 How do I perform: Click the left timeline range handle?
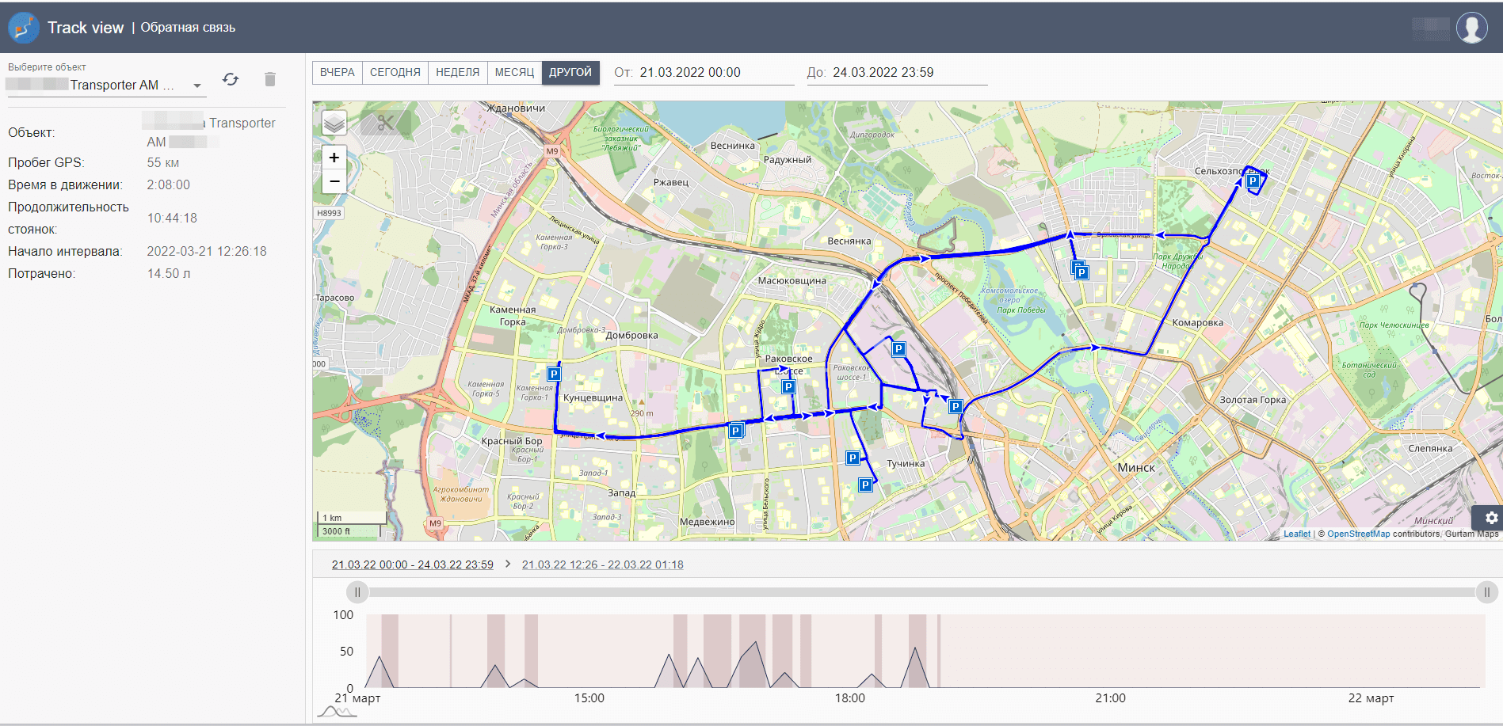(357, 592)
